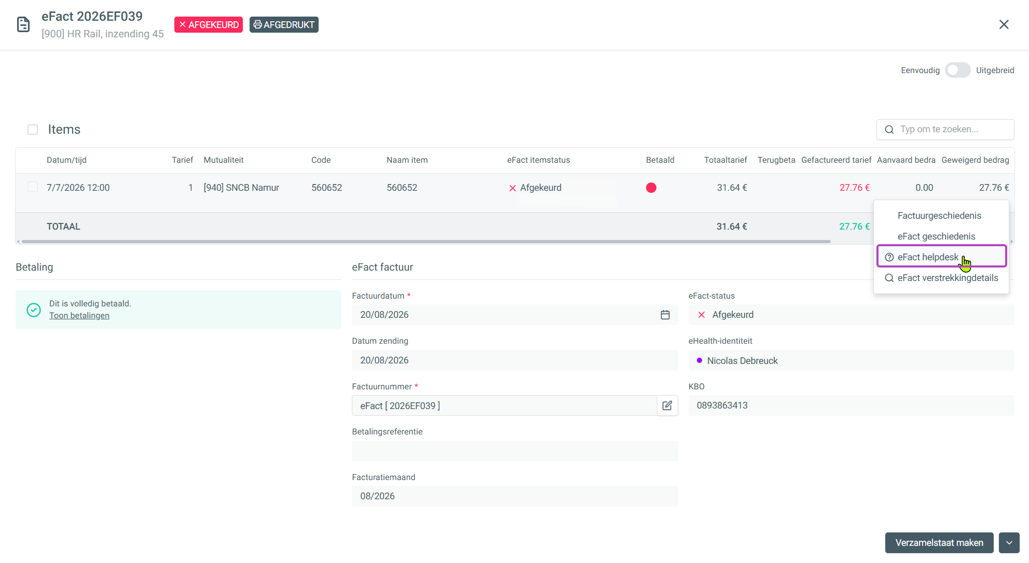Toggle Eenvoudig/Uitgebreid view switch
This screenshot has width=1029, height=563.
[x=957, y=70]
